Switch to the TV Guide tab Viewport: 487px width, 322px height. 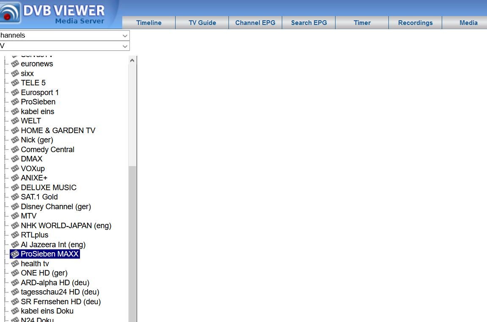202,23
